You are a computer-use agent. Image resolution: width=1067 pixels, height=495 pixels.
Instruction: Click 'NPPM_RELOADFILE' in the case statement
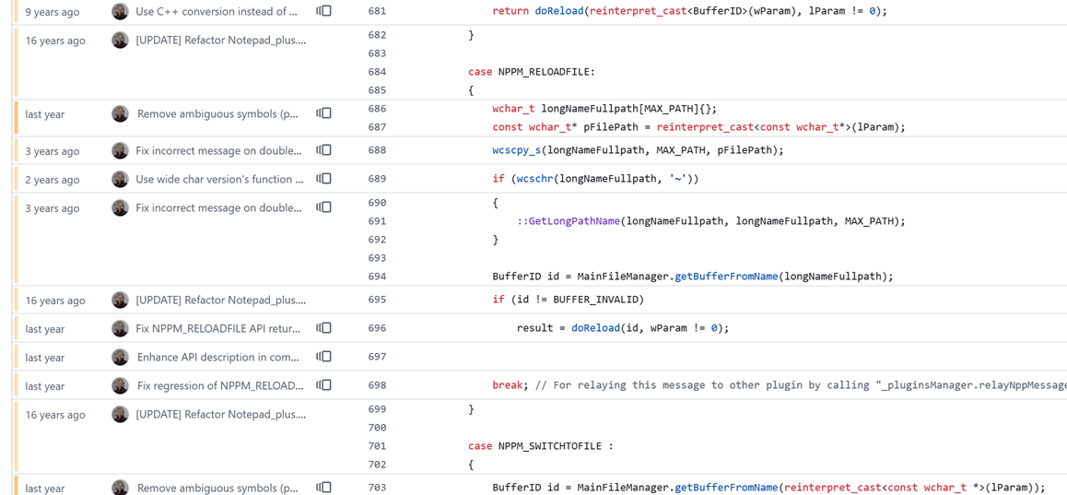[x=545, y=72]
